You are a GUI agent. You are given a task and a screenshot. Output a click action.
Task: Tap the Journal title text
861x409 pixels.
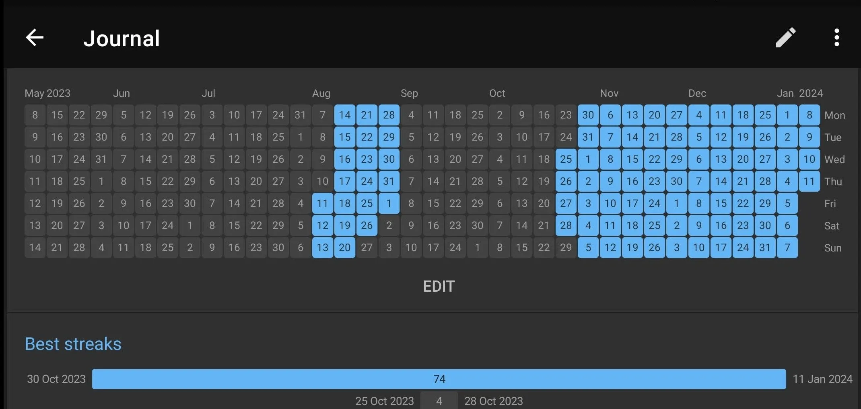pyautogui.click(x=122, y=39)
